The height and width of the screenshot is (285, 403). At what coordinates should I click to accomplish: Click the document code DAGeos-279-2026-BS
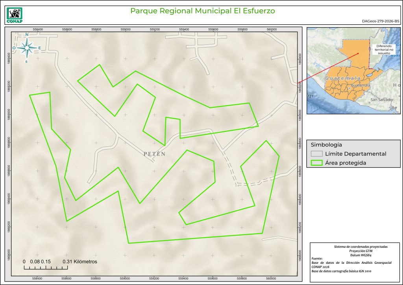[380, 22]
